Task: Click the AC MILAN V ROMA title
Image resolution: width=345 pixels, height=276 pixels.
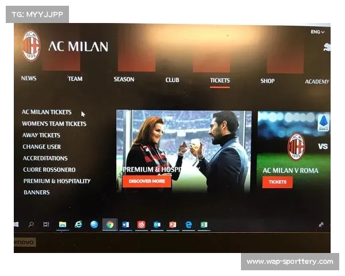Action: click(290, 171)
